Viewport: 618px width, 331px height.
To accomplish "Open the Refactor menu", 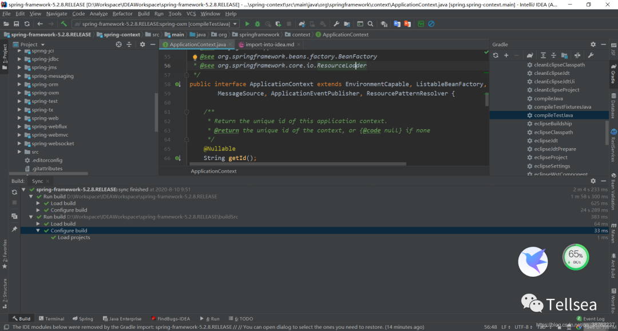I will [x=122, y=14].
